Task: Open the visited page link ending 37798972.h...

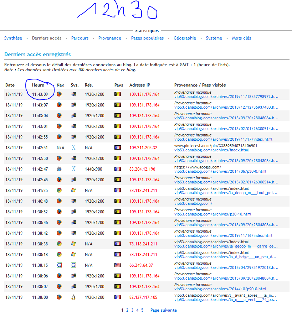Action: pos(226,97)
